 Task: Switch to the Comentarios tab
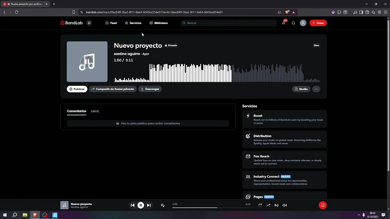(x=76, y=111)
